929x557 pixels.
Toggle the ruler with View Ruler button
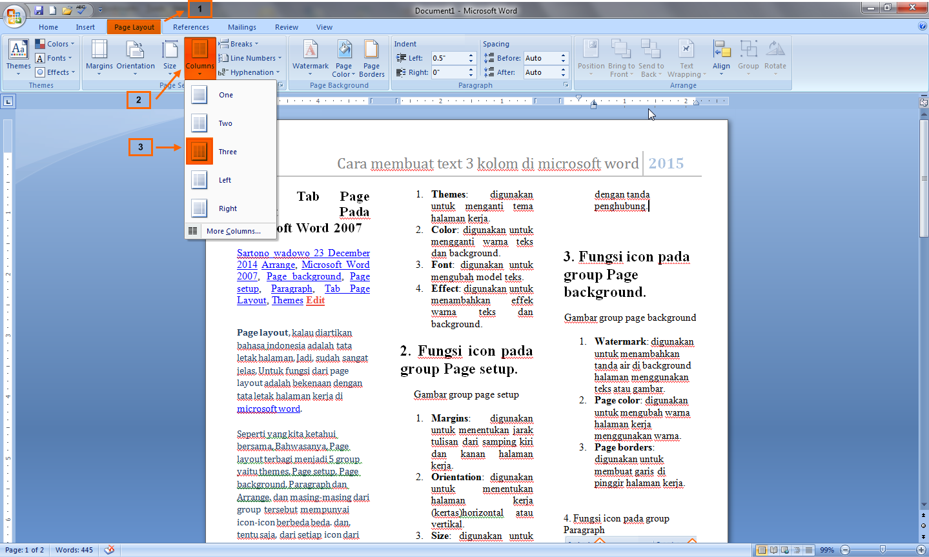click(x=923, y=101)
